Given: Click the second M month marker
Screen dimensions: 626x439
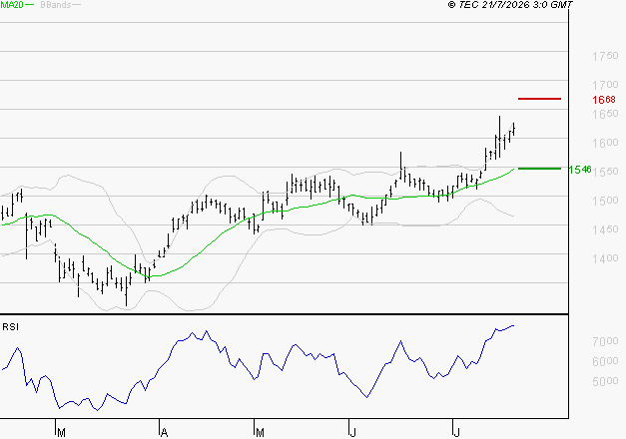Looking at the screenshot, I should (260, 433).
